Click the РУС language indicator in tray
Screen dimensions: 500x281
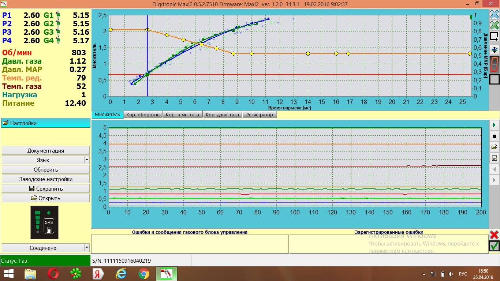[x=463, y=274]
